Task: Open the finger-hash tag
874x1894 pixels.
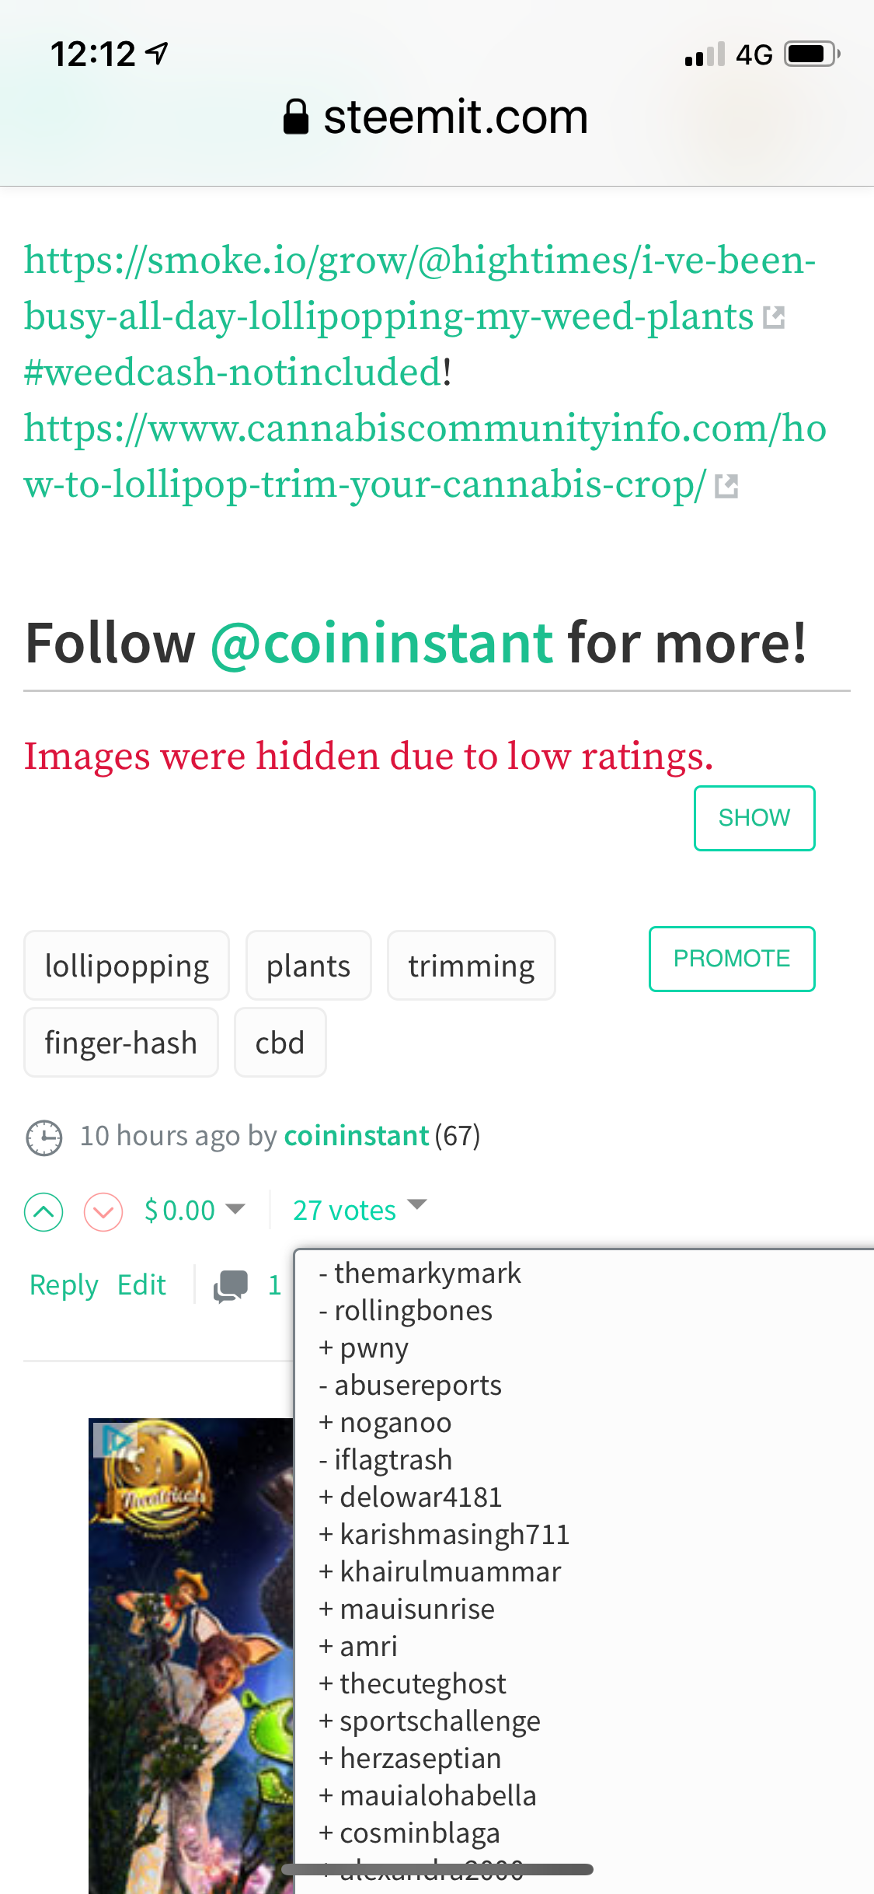Action: [121, 1043]
